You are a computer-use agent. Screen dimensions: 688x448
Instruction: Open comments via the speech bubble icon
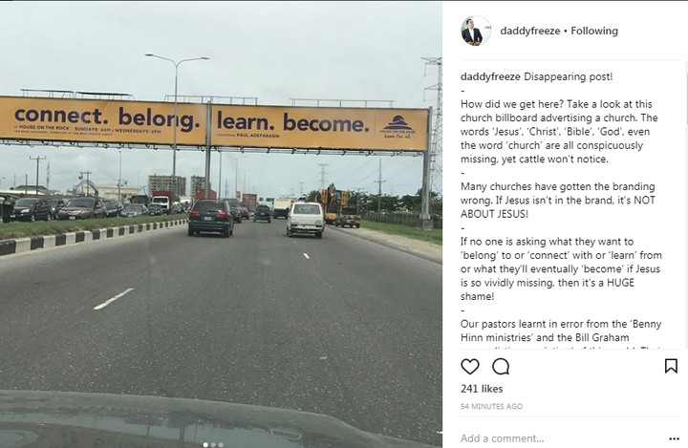click(501, 367)
